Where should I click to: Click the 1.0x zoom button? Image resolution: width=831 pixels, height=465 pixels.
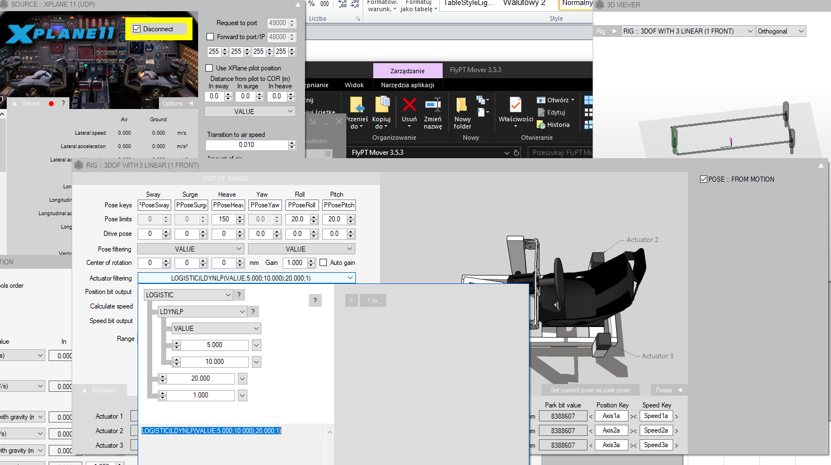click(x=373, y=301)
